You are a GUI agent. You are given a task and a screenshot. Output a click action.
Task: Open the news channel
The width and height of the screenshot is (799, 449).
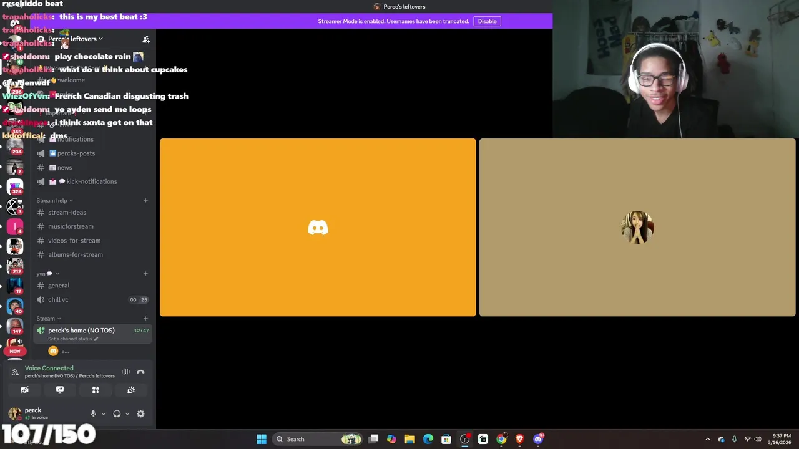point(92,167)
